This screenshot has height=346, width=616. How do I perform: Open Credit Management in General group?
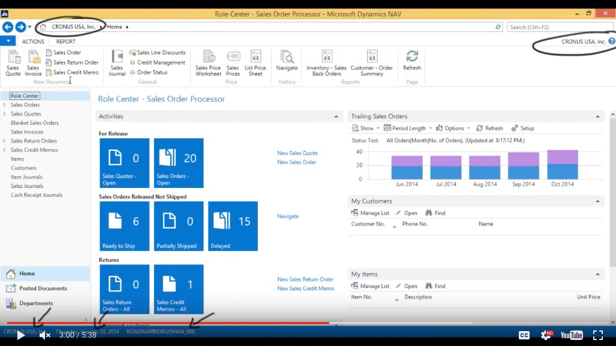pos(158,62)
